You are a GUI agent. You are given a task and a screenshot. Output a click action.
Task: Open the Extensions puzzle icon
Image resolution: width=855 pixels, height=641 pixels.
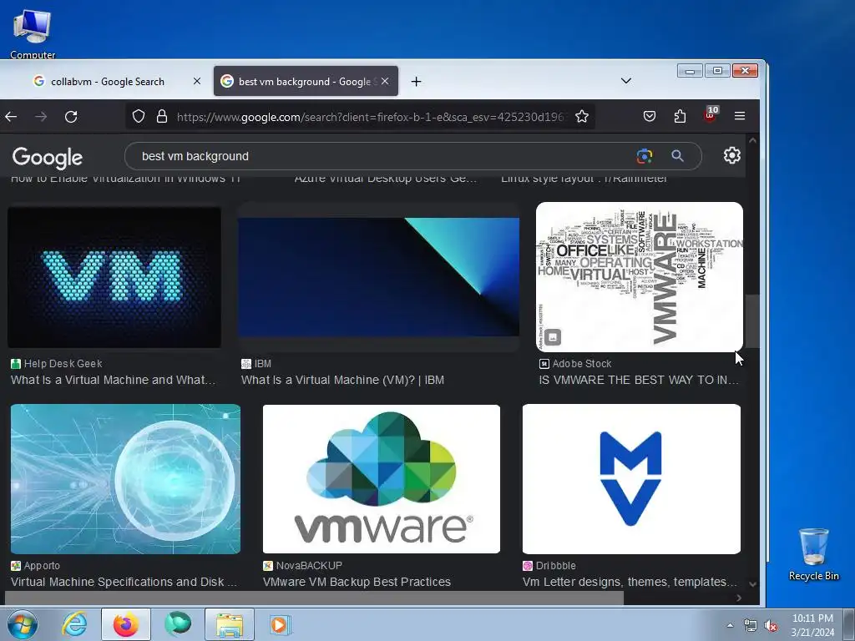(x=680, y=116)
